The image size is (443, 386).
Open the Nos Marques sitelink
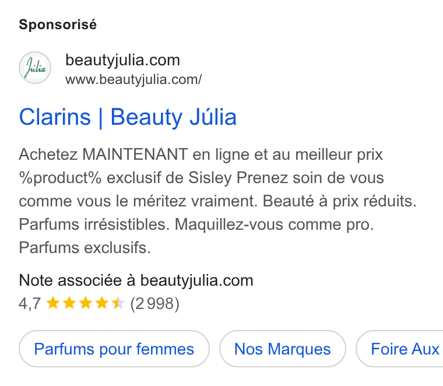tap(283, 349)
